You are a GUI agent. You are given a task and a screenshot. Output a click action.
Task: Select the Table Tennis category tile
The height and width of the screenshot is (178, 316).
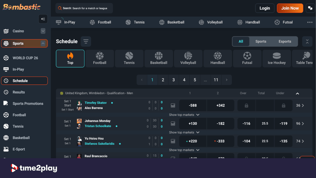[x=303, y=59]
